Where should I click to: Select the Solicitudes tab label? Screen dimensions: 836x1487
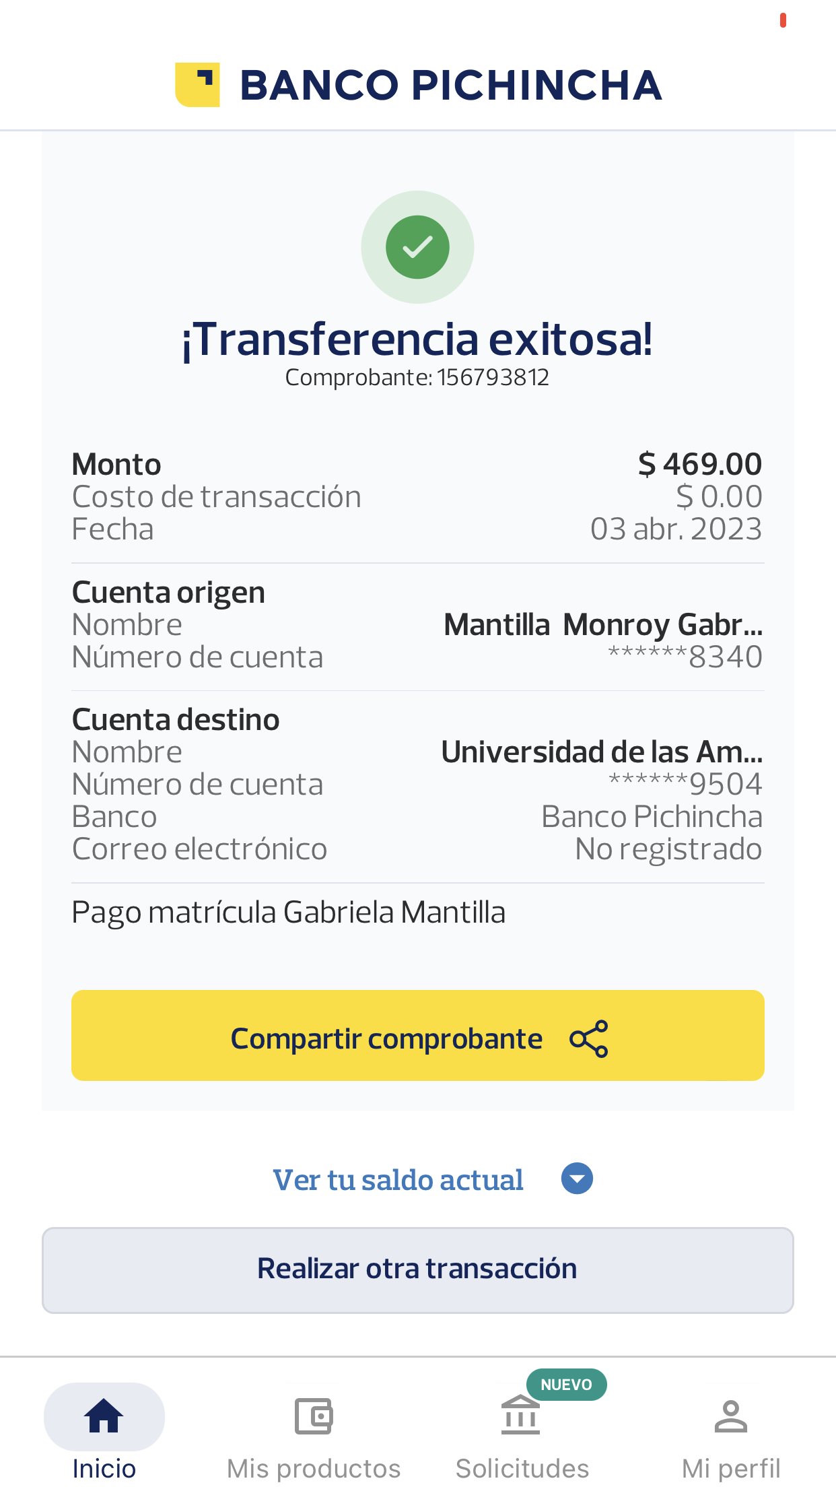pos(522,1468)
